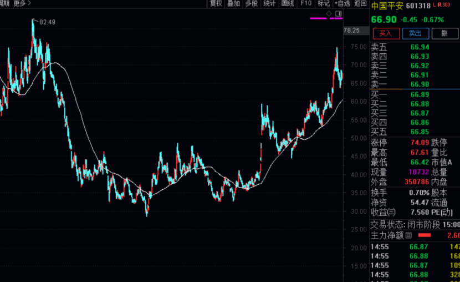Select the 多股 multi-stock view
Image resolution: width=460 pixels, height=282 pixels.
click(x=251, y=3)
